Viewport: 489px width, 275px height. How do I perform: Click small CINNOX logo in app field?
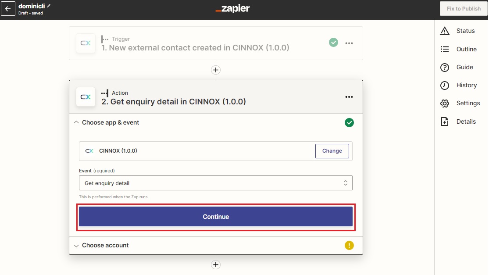click(89, 151)
